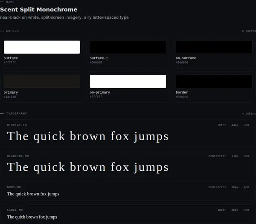
Task: Click the primary token name label
Action: click(11, 92)
